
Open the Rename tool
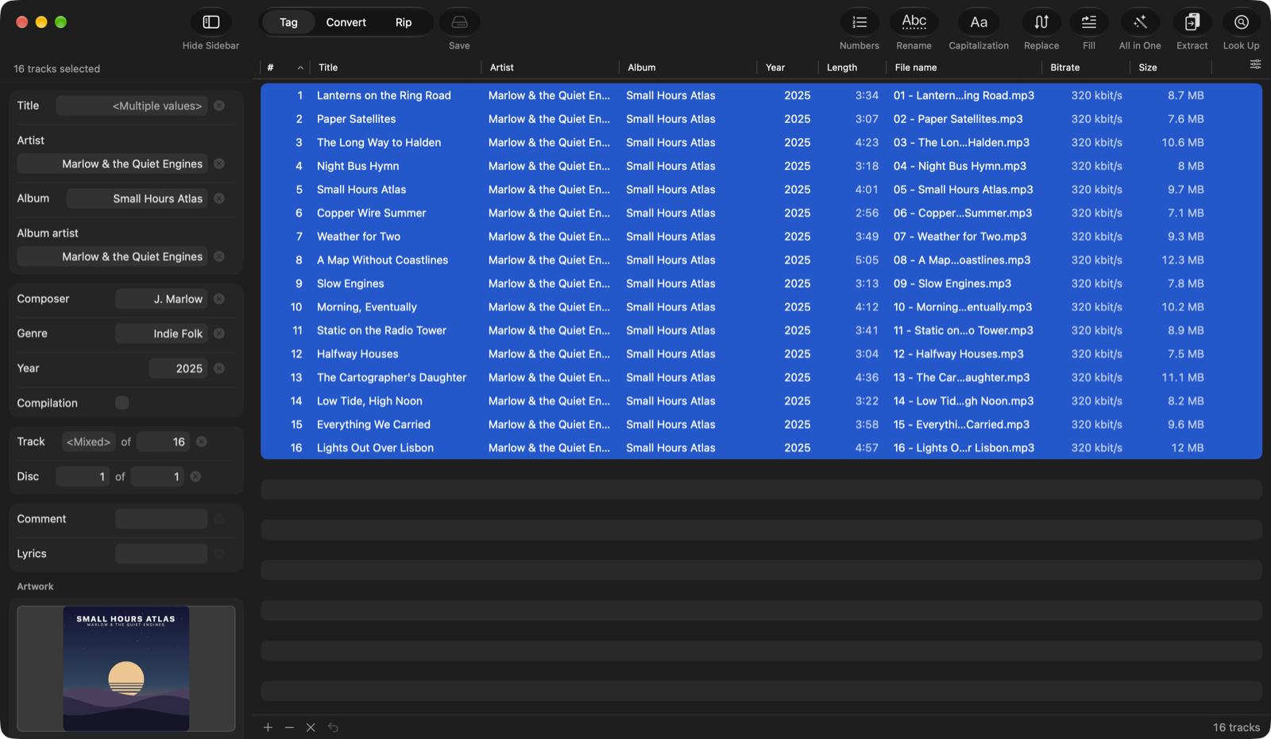click(914, 22)
